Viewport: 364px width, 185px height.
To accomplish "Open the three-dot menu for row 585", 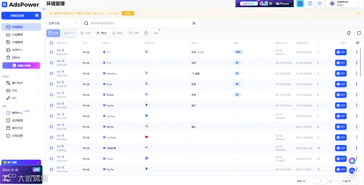I will click(357, 52).
